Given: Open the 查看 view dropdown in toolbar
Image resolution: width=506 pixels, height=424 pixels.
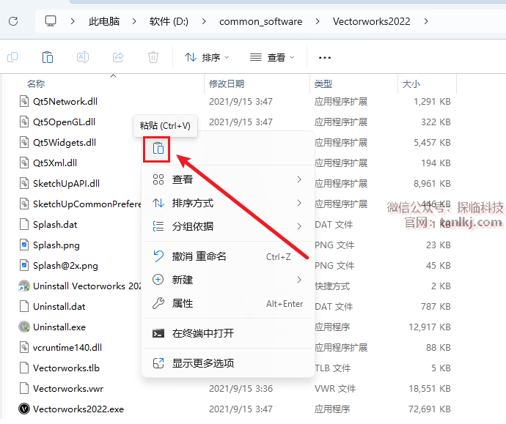Looking at the screenshot, I should (x=272, y=58).
